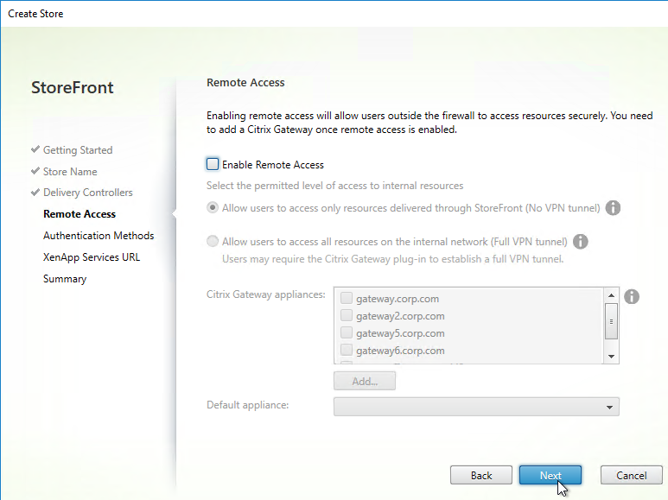The height and width of the screenshot is (500, 668).
Task: Click the checkmark icon beside Store Name
Action: coord(35,171)
